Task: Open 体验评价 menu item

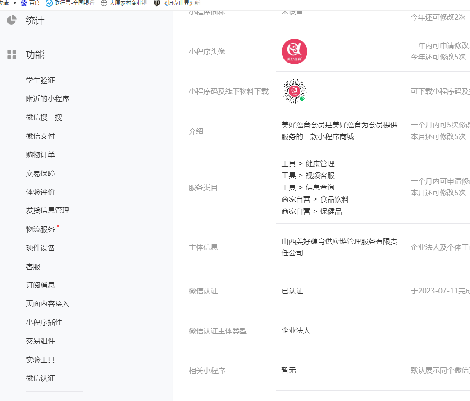Action: tap(41, 192)
